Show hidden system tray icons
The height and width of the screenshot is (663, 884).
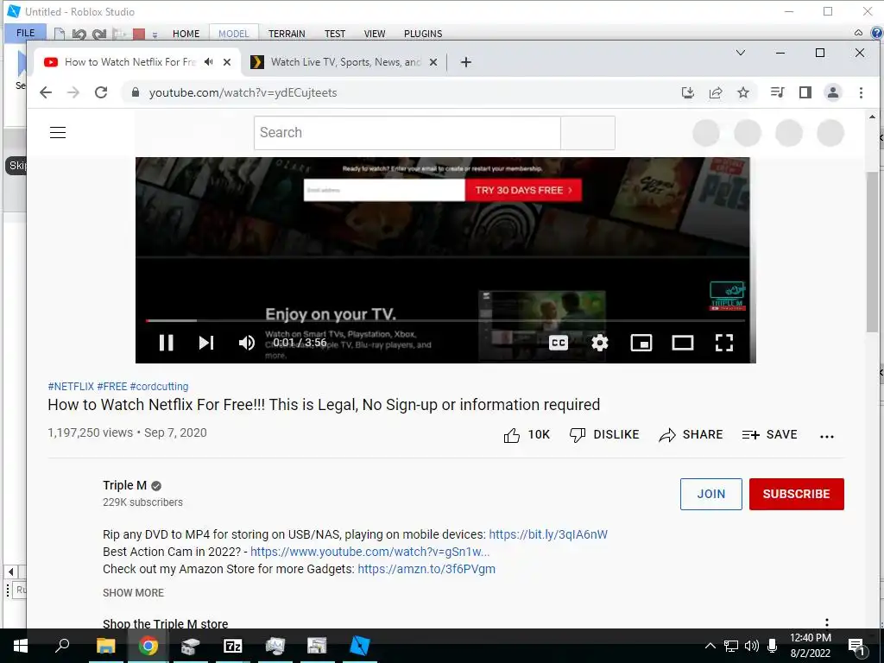[x=710, y=646]
